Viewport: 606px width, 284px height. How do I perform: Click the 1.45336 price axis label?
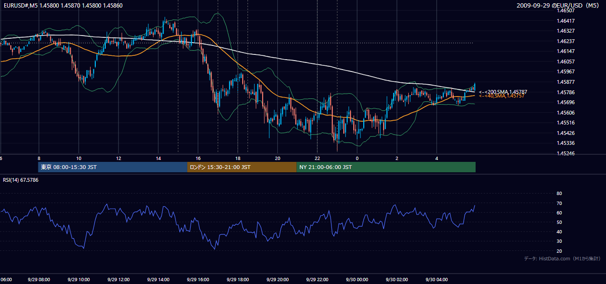565,143
